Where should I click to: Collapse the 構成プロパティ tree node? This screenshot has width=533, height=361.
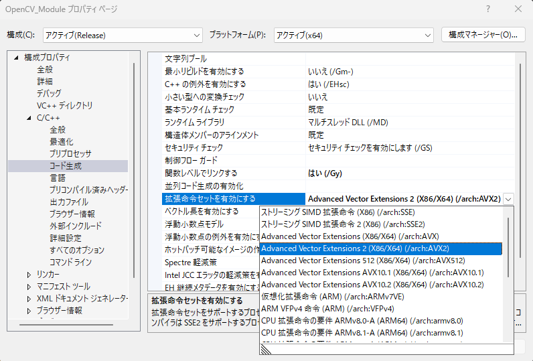pyautogui.click(x=16, y=58)
